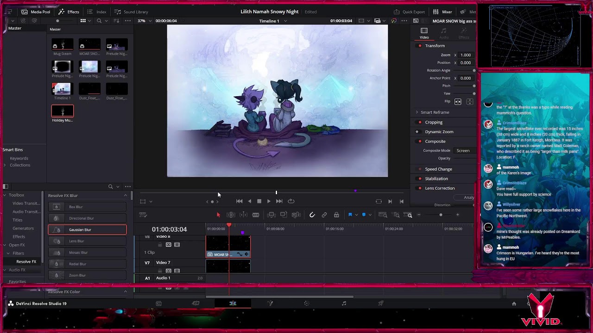This screenshot has height=333, width=593.
Task: Open the Effects panel tab
Action: pyautogui.click(x=69, y=12)
